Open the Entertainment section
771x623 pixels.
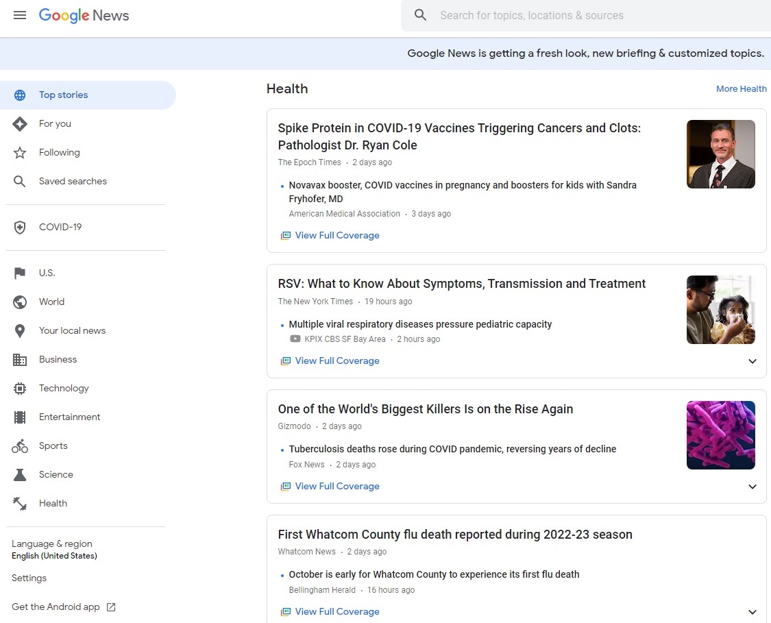(70, 417)
